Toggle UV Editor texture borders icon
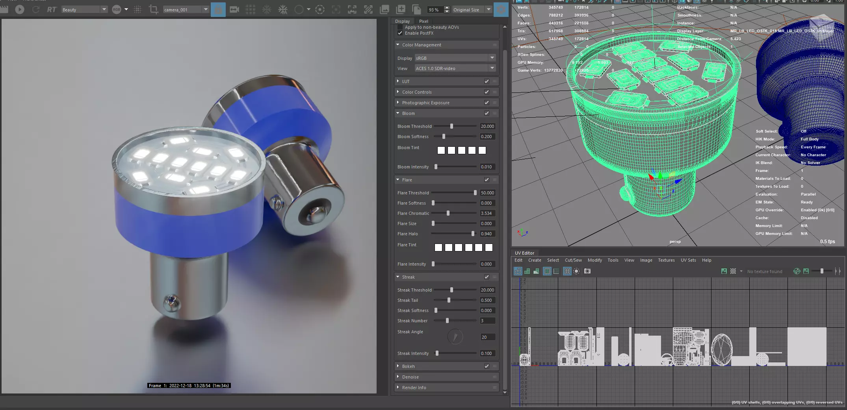 [547, 271]
